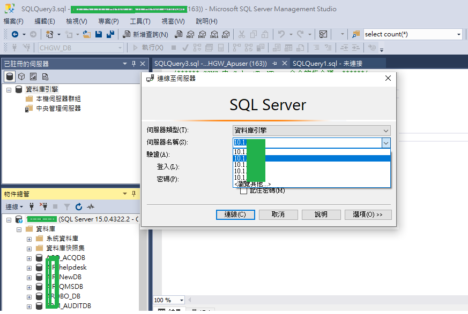Click the undo arrow icon
This screenshot has width=468, height=314.
[x=281, y=34]
